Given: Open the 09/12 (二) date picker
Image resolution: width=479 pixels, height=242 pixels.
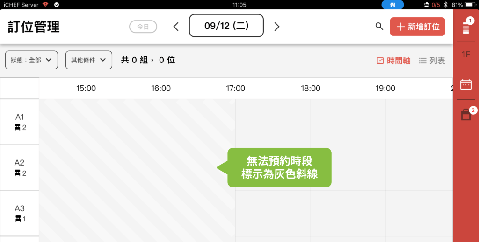Looking at the screenshot, I should point(226,26).
